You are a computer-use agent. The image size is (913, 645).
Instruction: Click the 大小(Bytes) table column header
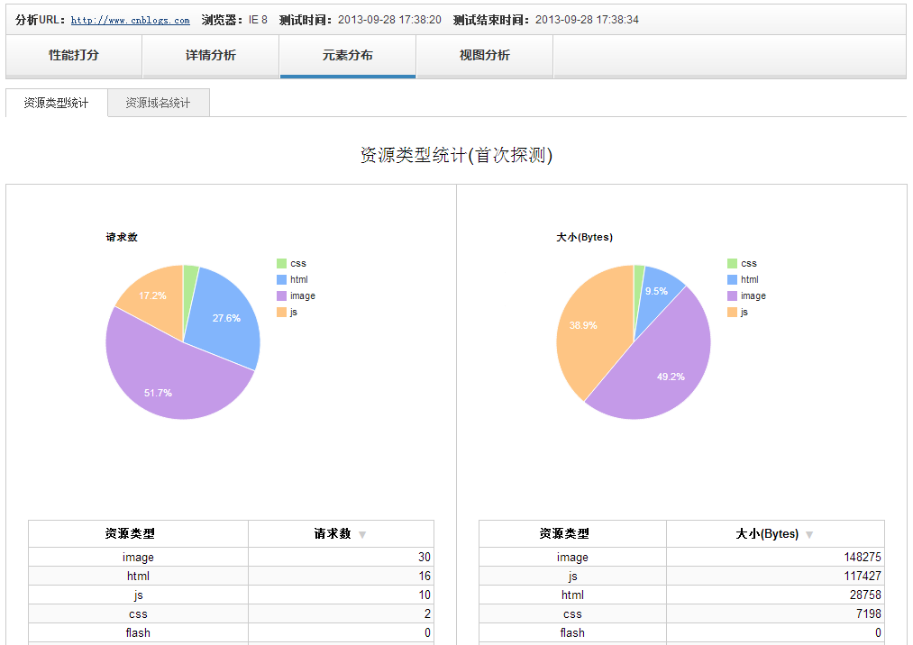pyautogui.click(x=775, y=534)
